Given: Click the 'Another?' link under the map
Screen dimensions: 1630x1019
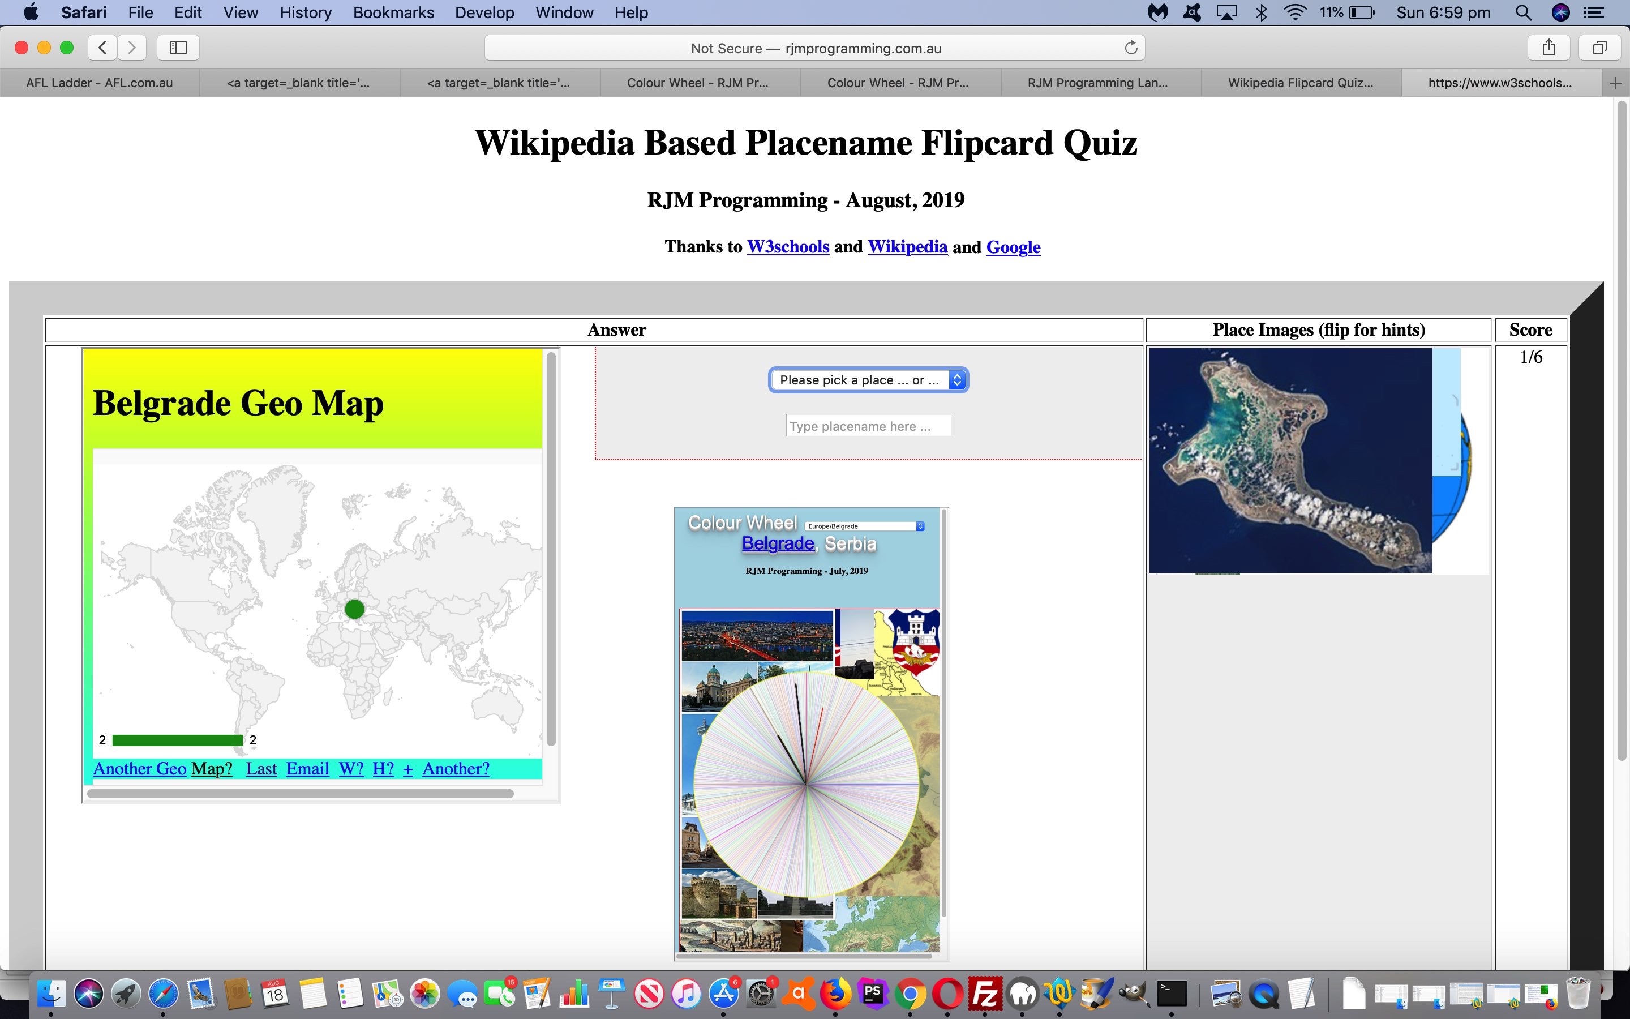Looking at the screenshot, I should pyautogui.click(x=455, y=768).
